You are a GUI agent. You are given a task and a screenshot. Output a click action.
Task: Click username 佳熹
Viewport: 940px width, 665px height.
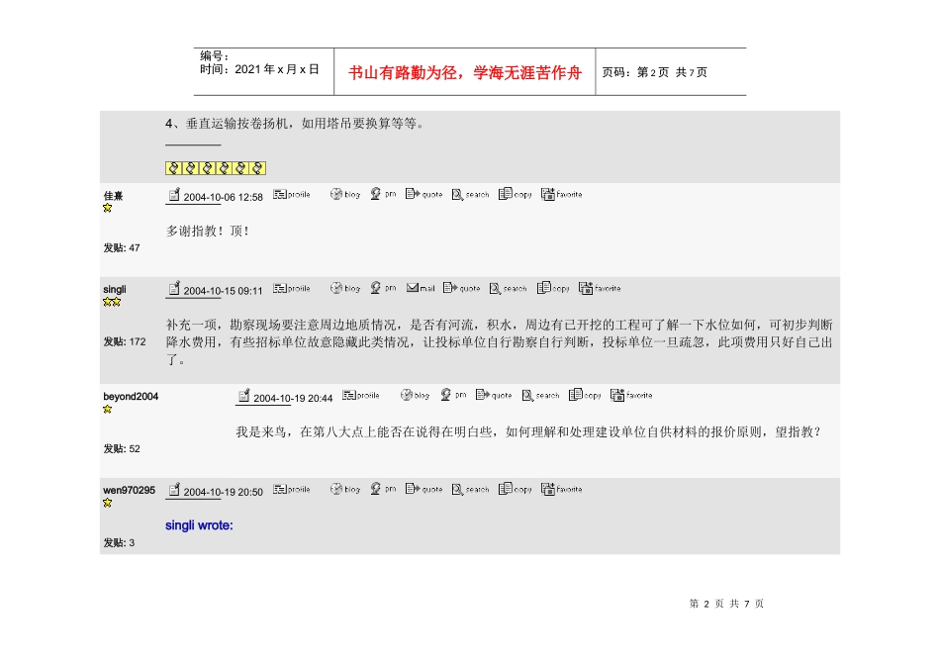114,196
